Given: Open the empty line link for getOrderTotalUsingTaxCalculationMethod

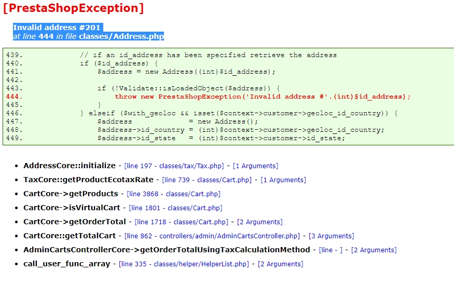Looking at the screenshot, I should (x=331, y=250).
